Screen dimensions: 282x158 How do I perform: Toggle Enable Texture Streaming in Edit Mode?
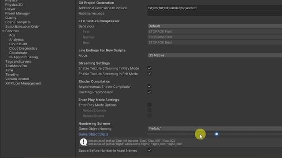point(149,74)
